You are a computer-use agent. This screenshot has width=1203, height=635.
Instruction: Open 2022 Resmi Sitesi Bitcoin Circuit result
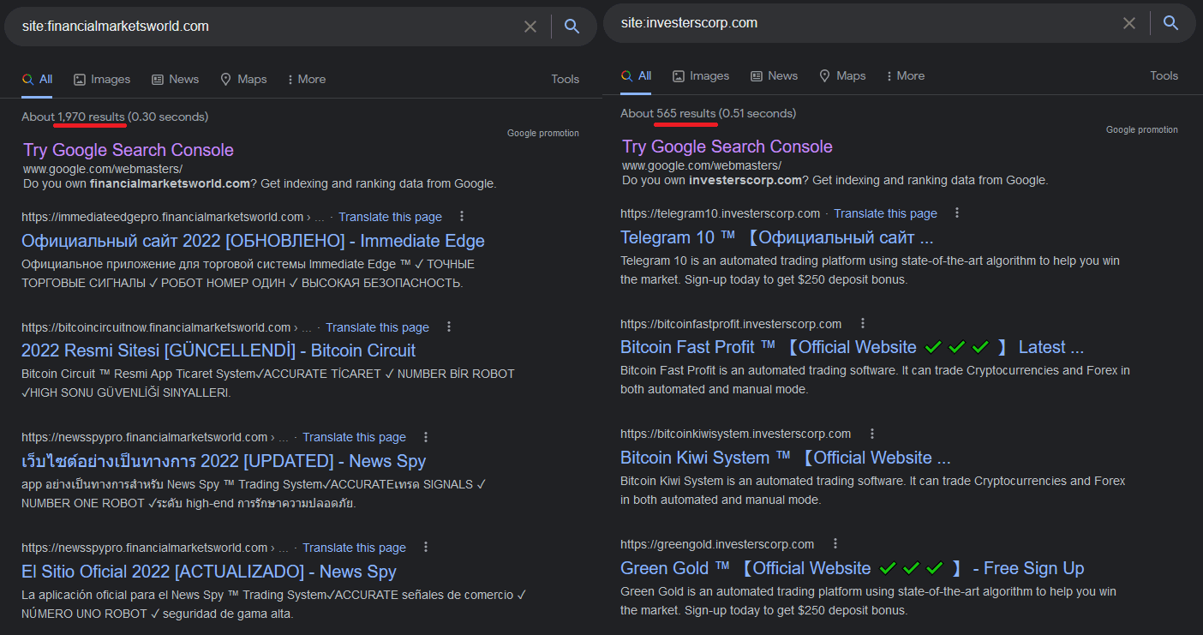[218, 350]
